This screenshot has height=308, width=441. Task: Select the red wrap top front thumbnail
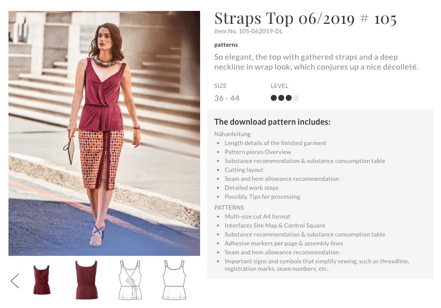coord(42,280)
